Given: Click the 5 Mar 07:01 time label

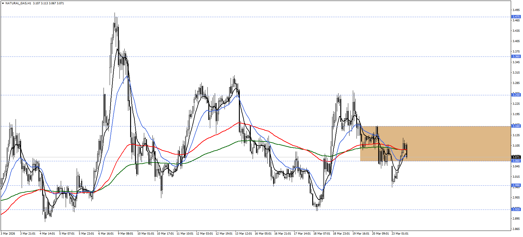Looking at the screenshot, I should coord(67,234).
